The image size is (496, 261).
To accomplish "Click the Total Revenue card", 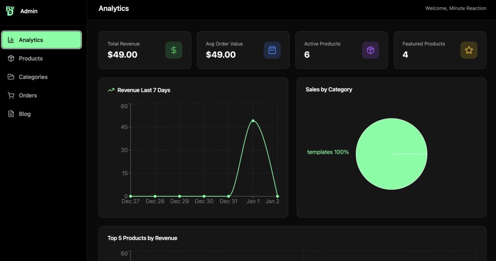I will coord(145,50).
